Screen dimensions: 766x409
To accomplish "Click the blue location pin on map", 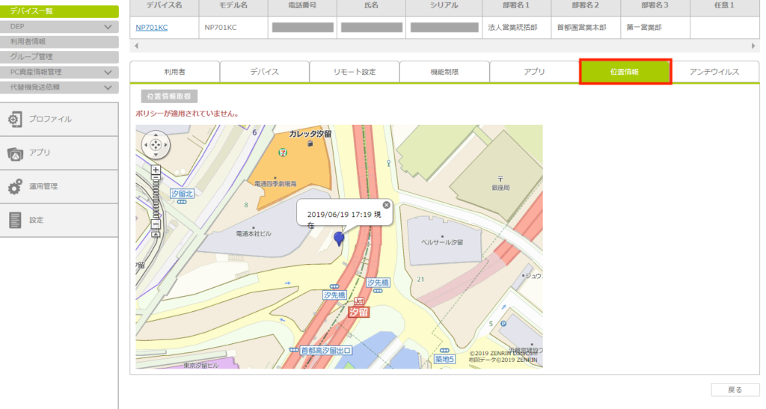I will click(339, 239).
